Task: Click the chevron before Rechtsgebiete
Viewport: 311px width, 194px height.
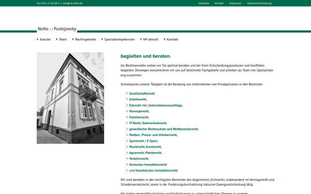Action: click(73, 39)
